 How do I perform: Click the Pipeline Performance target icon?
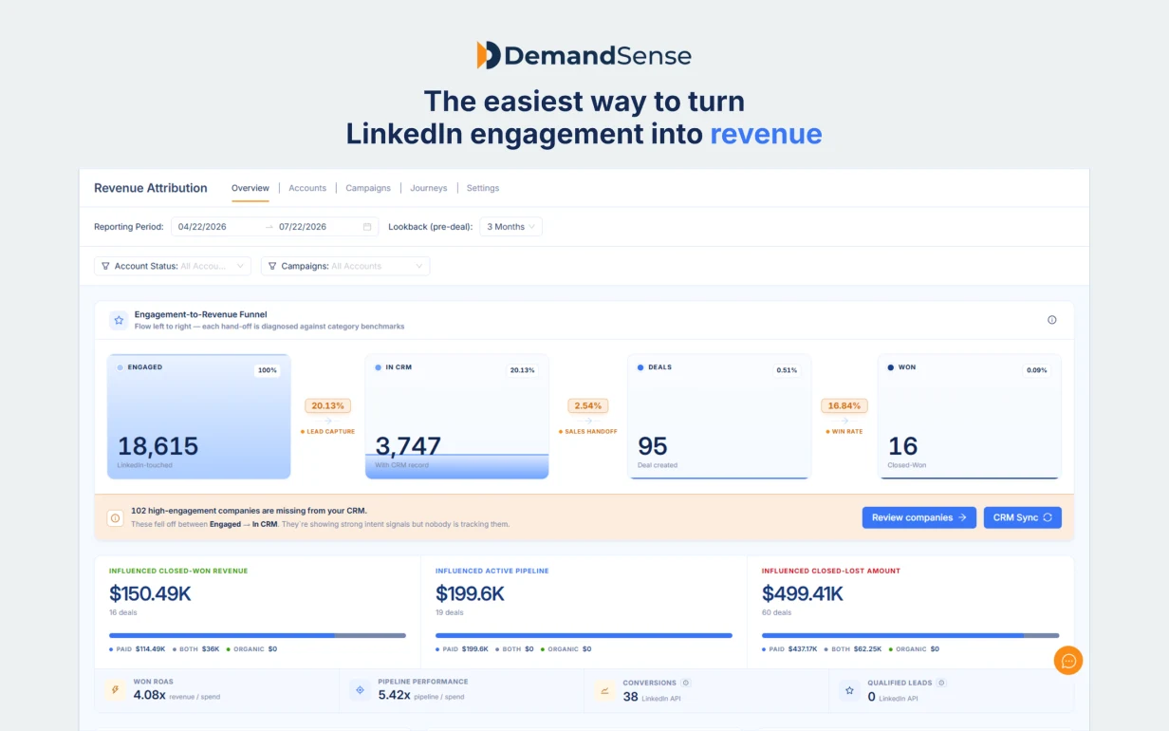click(360, 690)
